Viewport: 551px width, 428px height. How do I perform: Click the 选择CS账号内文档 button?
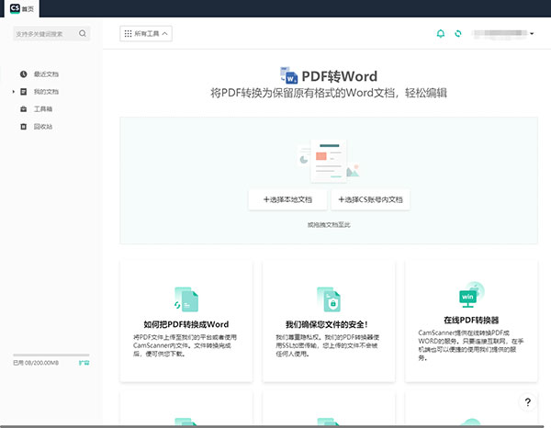point(367,199)
